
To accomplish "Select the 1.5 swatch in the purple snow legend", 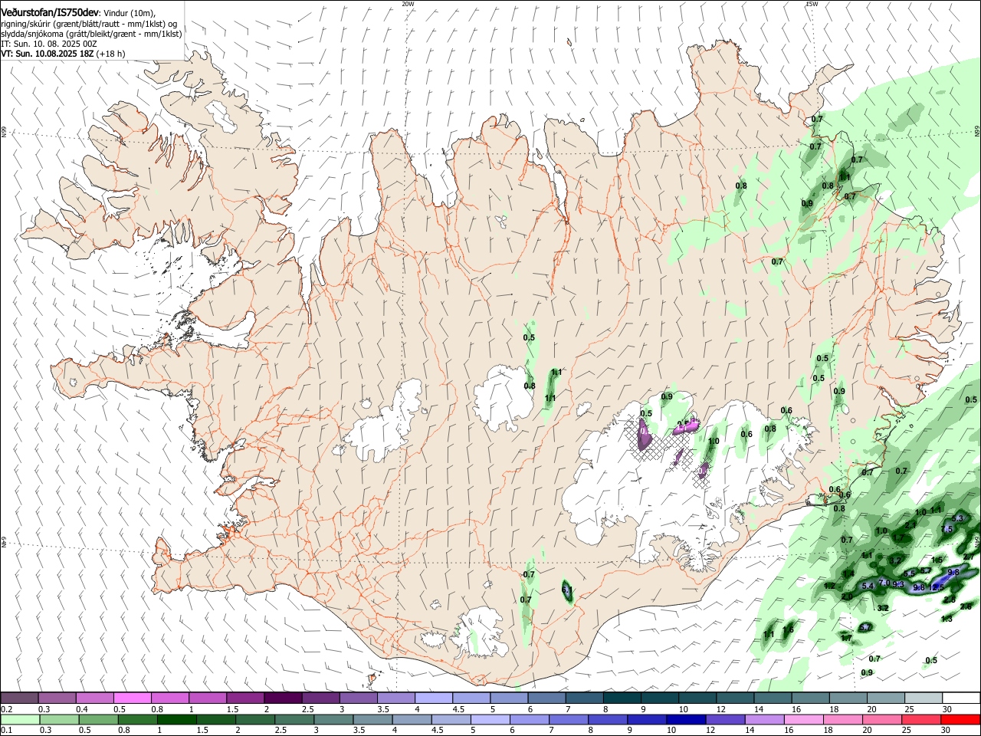I will 244,698.
